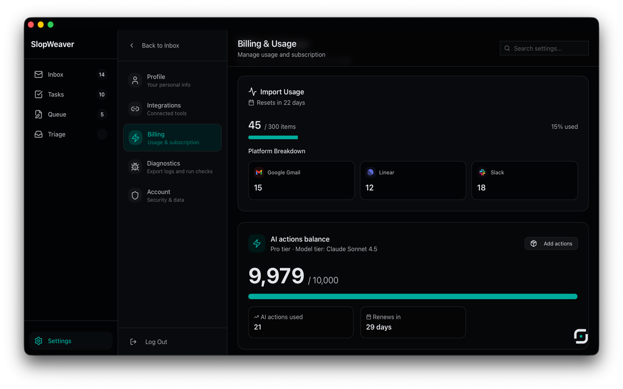The height and width of the screenshot is (389, 623).
Task: Click the AI actions used value 21
Action: tap(257, 327)
